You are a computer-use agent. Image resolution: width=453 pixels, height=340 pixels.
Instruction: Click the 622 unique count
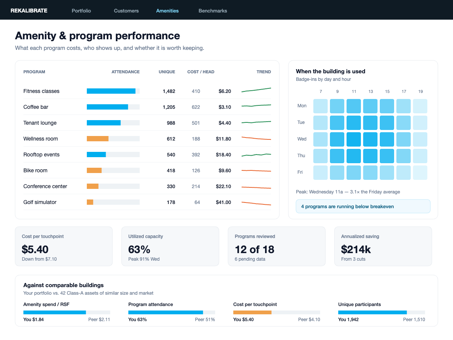pos(196,107)
